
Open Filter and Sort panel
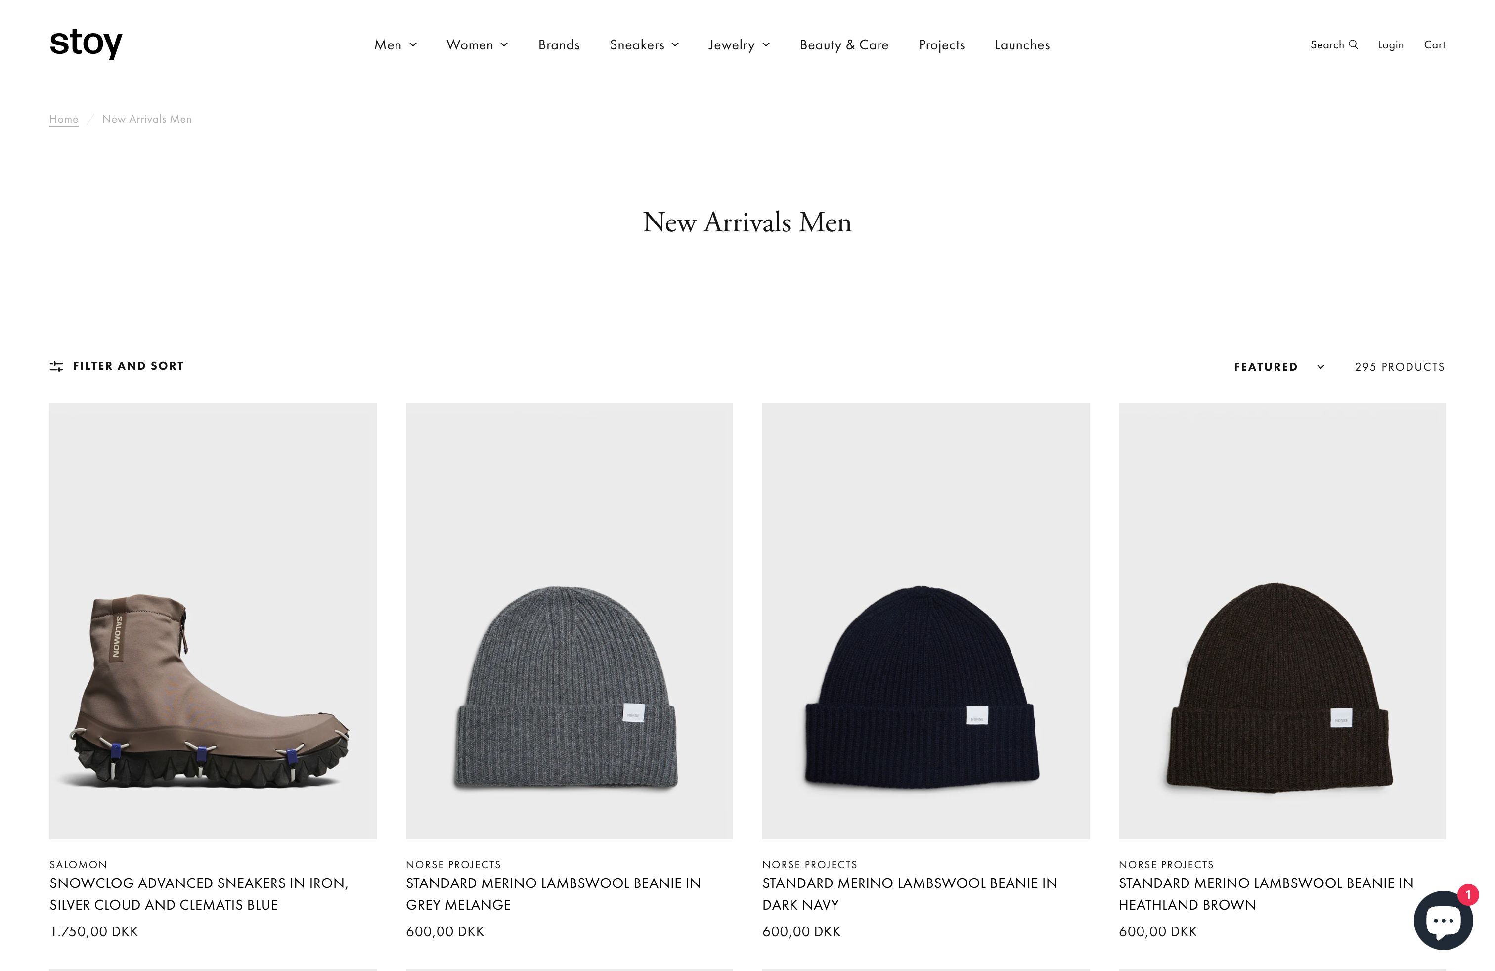(x=117, y=366)
